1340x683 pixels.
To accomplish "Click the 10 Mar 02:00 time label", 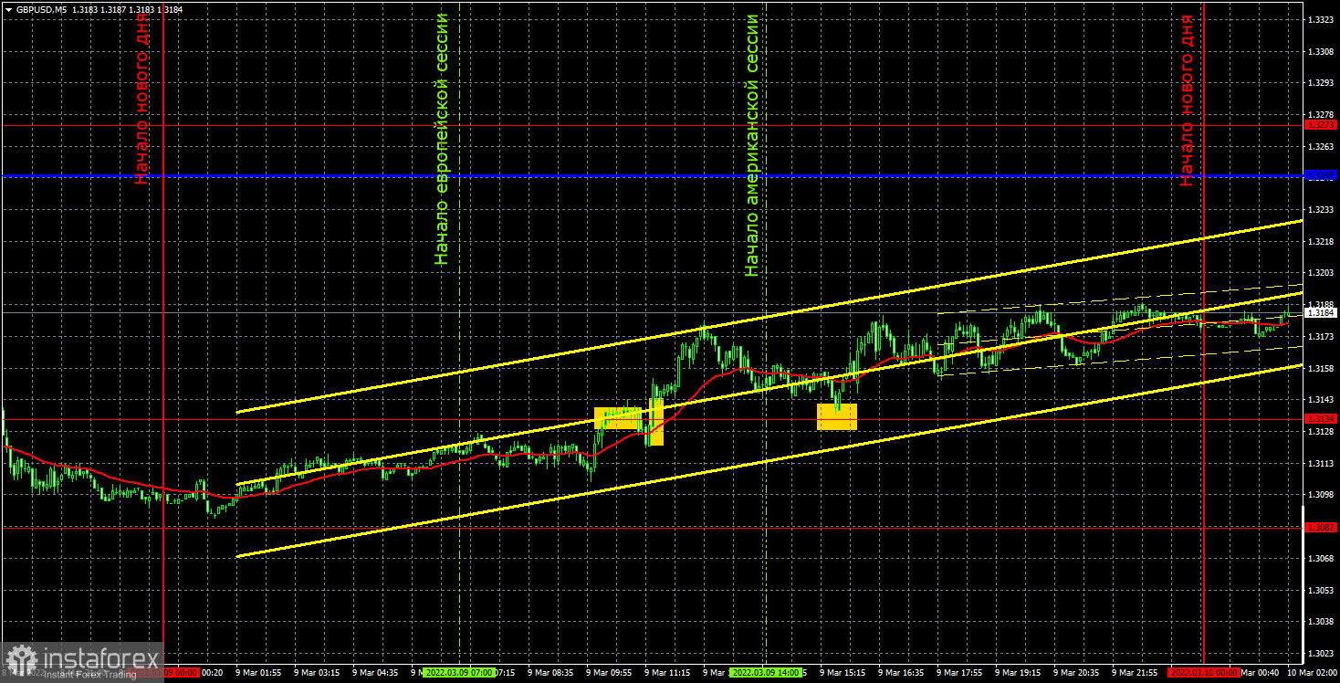I will point(1311,672).
